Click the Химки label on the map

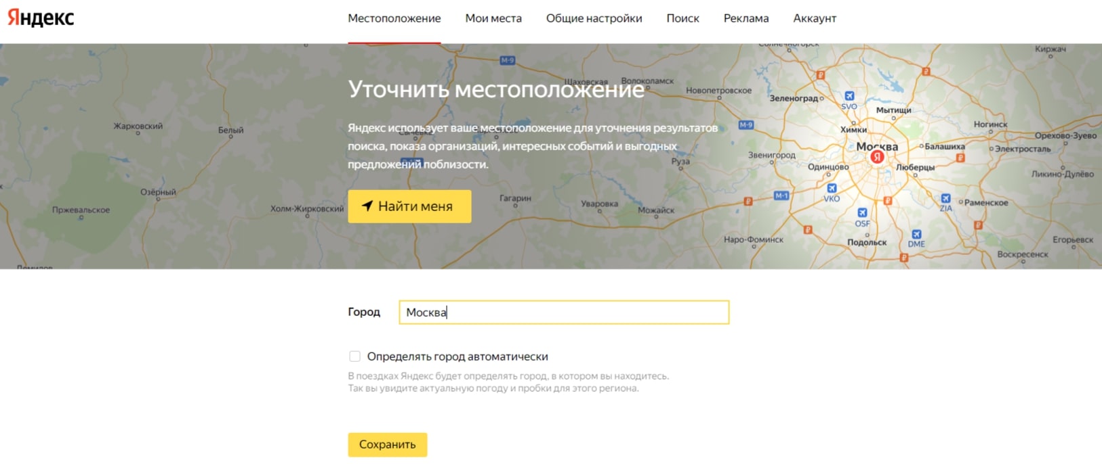[853, 129]
